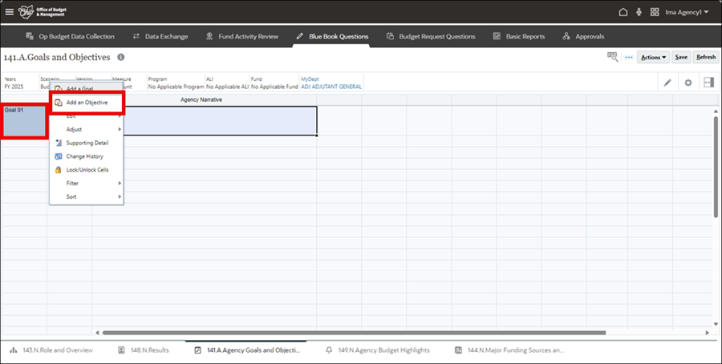Image resolution: width=722 pixels, height=364 pixels.
Task: Click the Home icon in header
Action: (x=623, y=12)
